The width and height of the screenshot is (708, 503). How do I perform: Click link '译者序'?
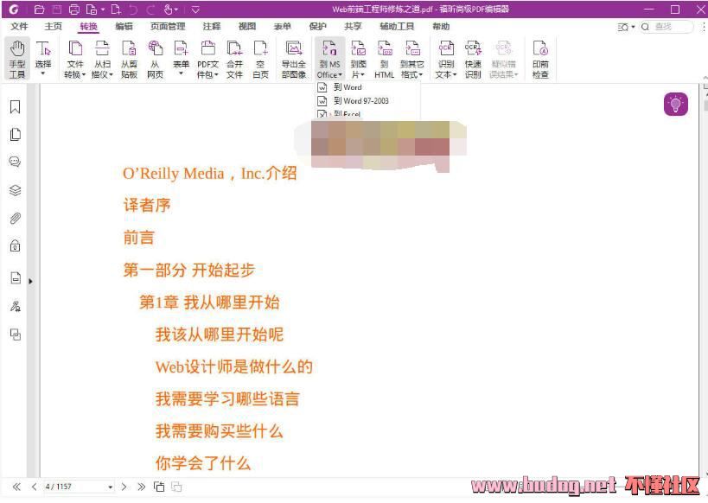(x=147, y=205)
